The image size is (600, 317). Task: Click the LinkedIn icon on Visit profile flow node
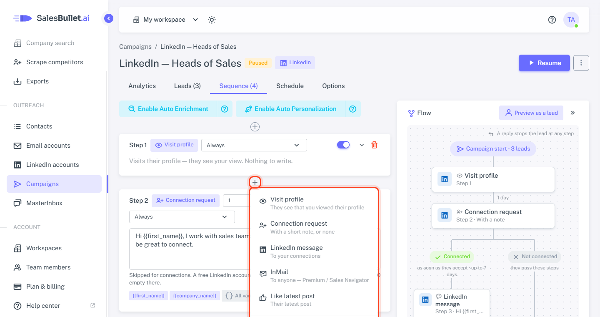pos(445,179)
